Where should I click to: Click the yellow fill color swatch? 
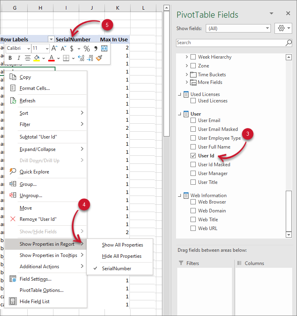pyautogui.click(x=37, y=58)
